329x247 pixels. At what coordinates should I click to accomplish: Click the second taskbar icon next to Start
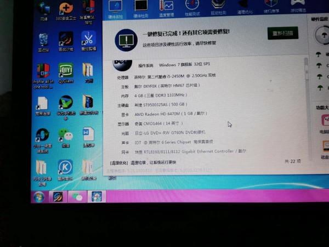point(58,197)
